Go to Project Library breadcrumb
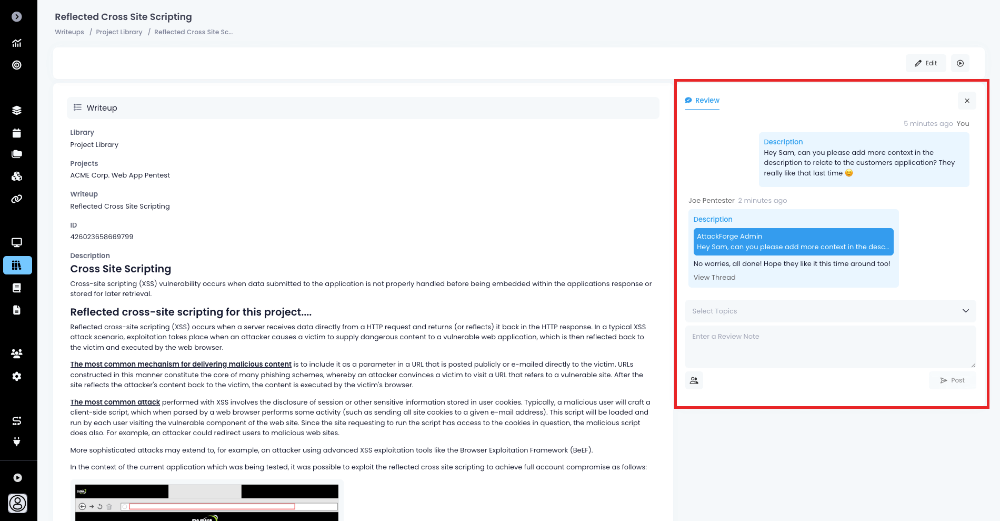This screenshot has height=521, width=1000. (119, 32)
